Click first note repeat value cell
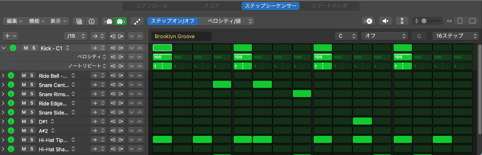 coord(162,66)
